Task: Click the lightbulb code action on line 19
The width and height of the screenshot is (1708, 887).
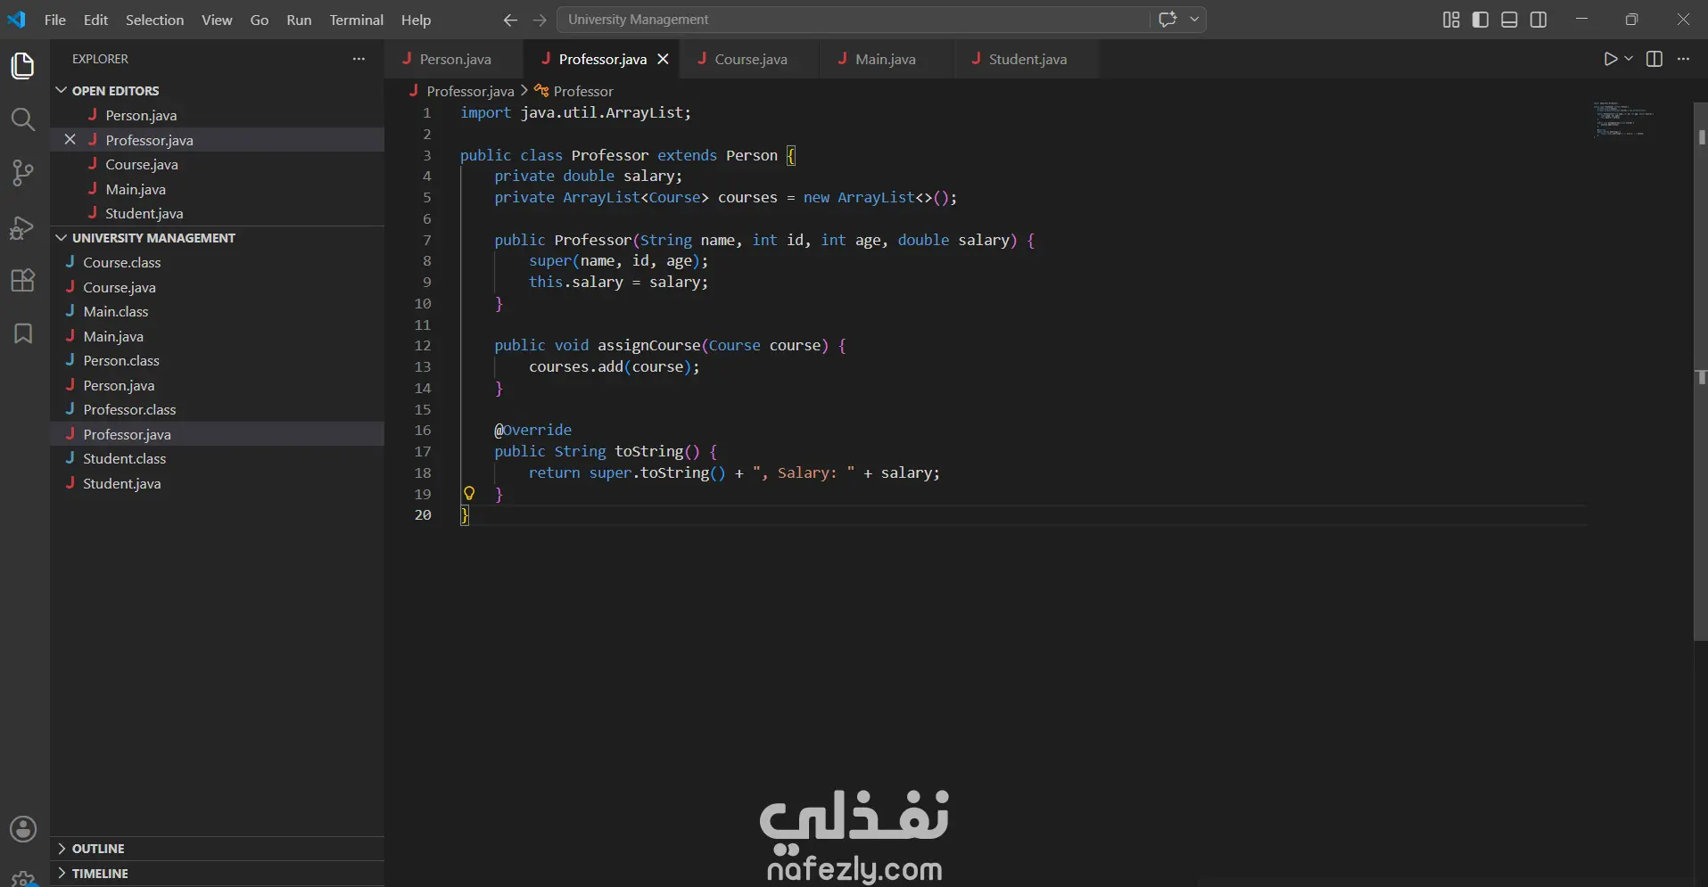Action: pyautogui.click(x=469, y=493)
